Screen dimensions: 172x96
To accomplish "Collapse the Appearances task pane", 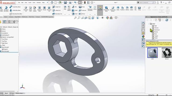I will [x=146, y=17].
